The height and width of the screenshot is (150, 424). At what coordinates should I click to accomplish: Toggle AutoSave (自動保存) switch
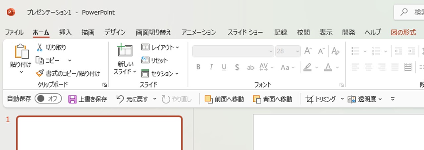tap(48, 99)
